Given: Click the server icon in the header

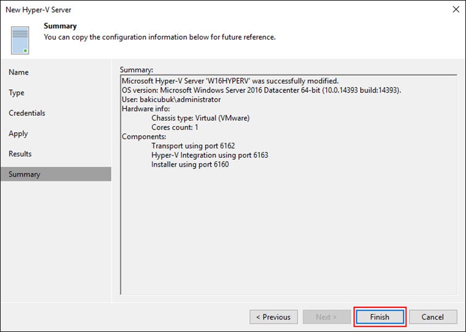Looking at the screenshot, I should point(20,40).
